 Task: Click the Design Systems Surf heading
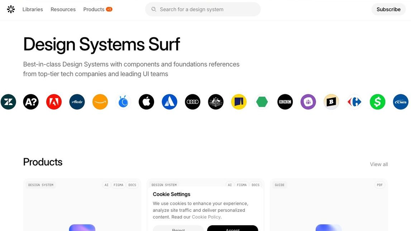[x=102, y=44]
